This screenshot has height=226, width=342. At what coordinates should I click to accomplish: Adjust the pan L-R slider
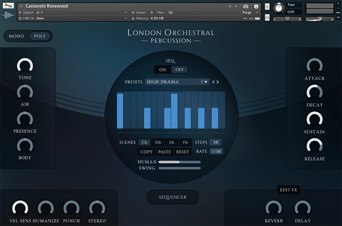point(287,19)
